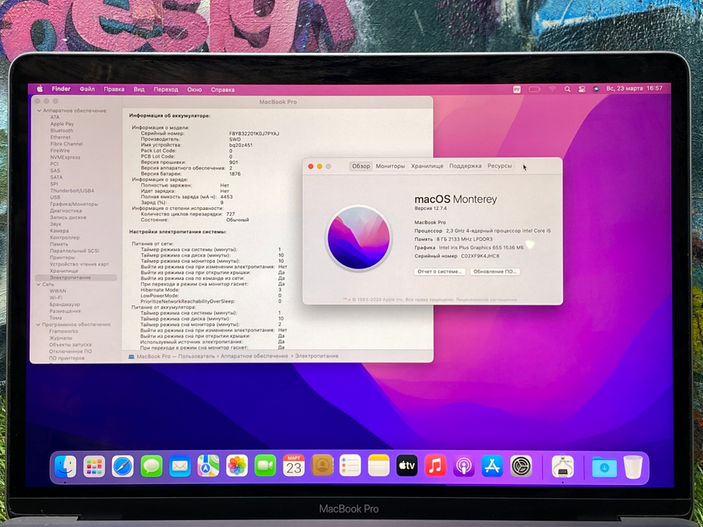Open Control Center from the menu bar

582,89
